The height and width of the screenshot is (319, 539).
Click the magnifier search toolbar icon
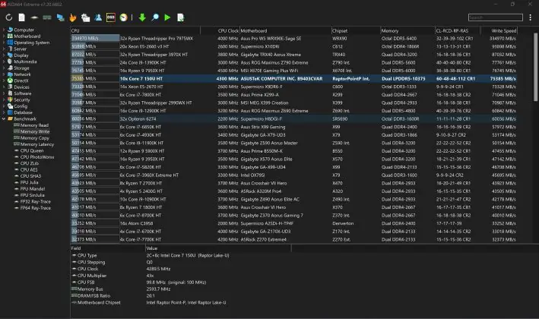tap(155, 17)
